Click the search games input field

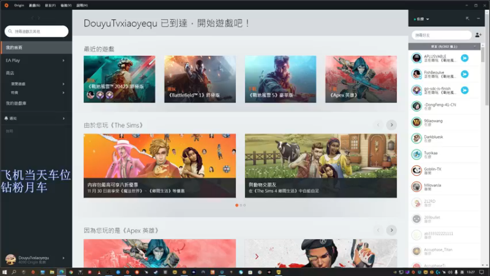[x=37, y=31]
